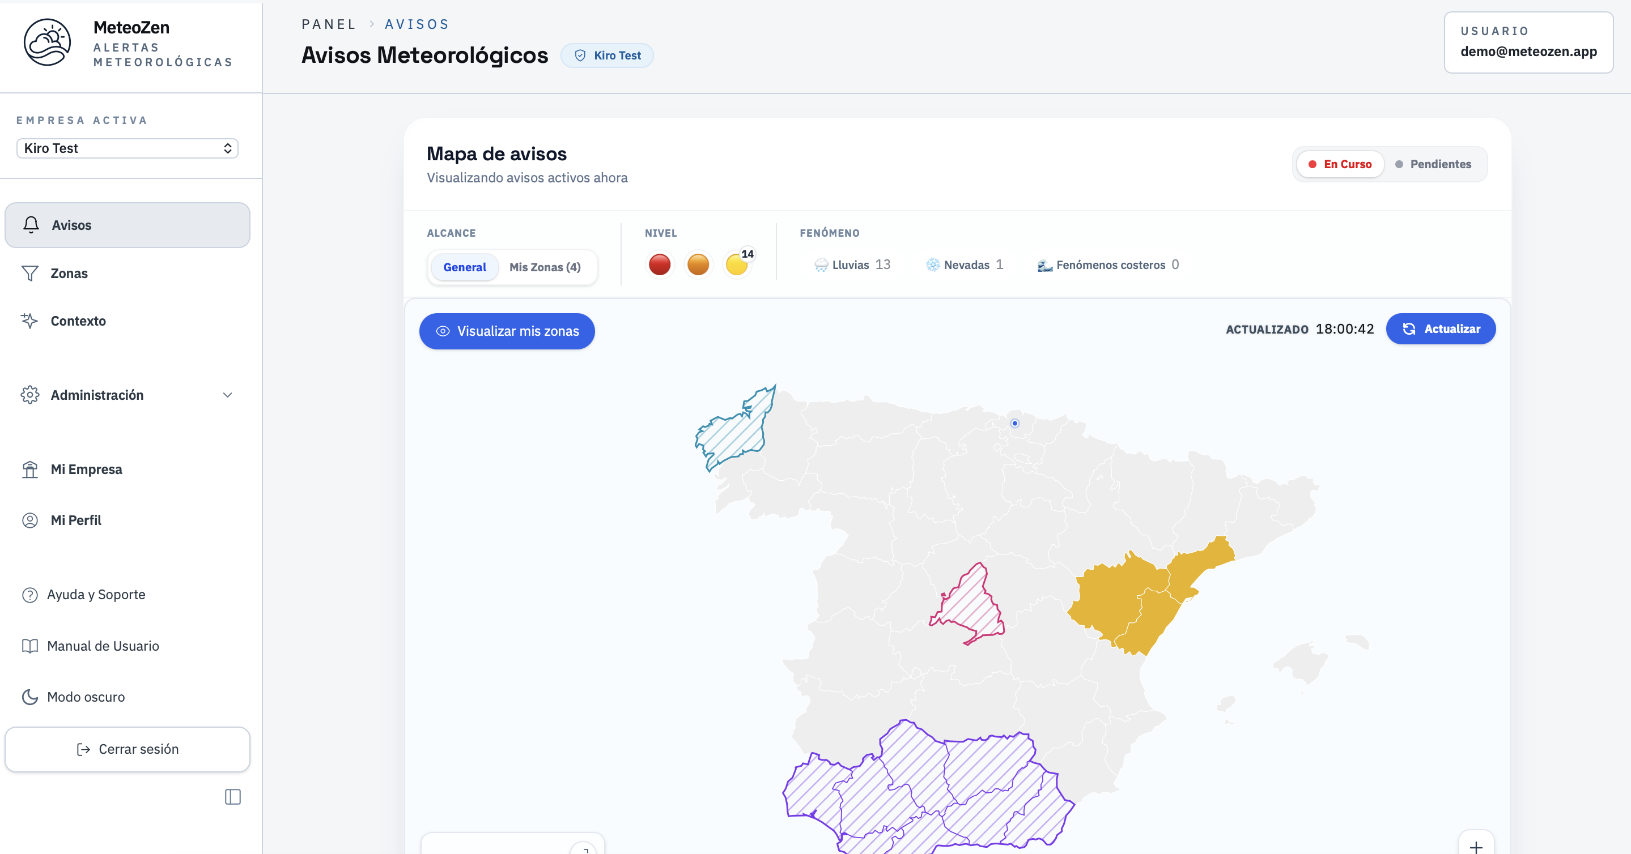
Task: Select the En Curso alerts view
Action: click(1340, 164)
